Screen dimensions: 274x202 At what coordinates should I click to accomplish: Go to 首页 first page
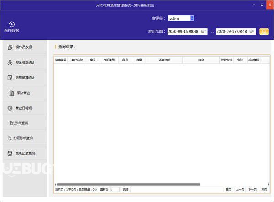[x=228, y=189]
